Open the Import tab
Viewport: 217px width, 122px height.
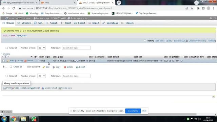94,23
